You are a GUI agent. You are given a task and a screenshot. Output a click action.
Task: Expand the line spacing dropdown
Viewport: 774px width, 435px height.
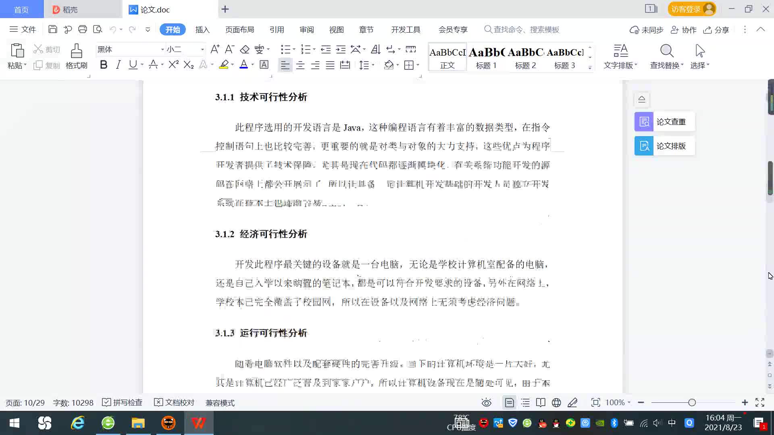coord(373,65)
